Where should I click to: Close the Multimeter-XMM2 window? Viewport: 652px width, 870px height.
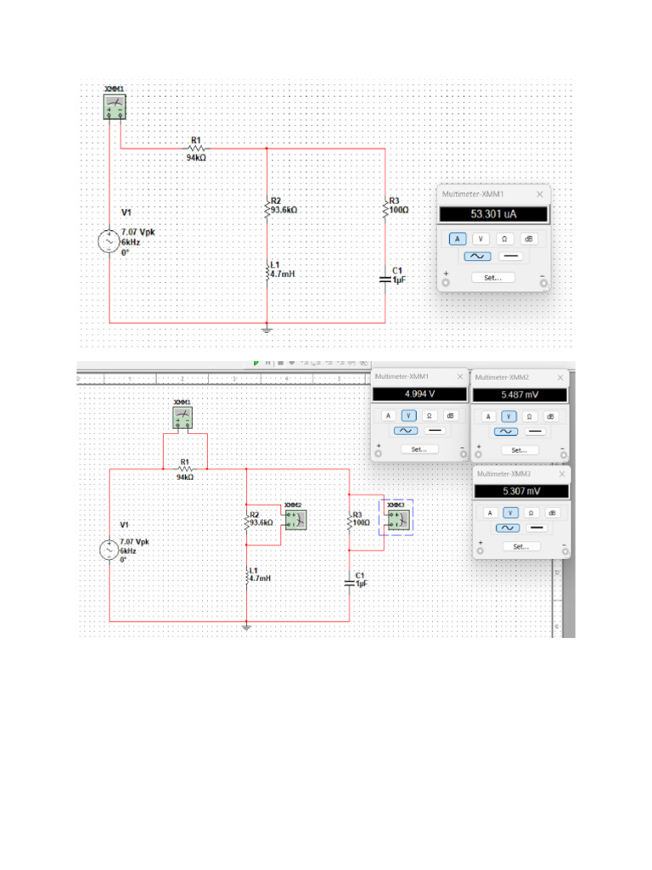(x=560, y=377)
